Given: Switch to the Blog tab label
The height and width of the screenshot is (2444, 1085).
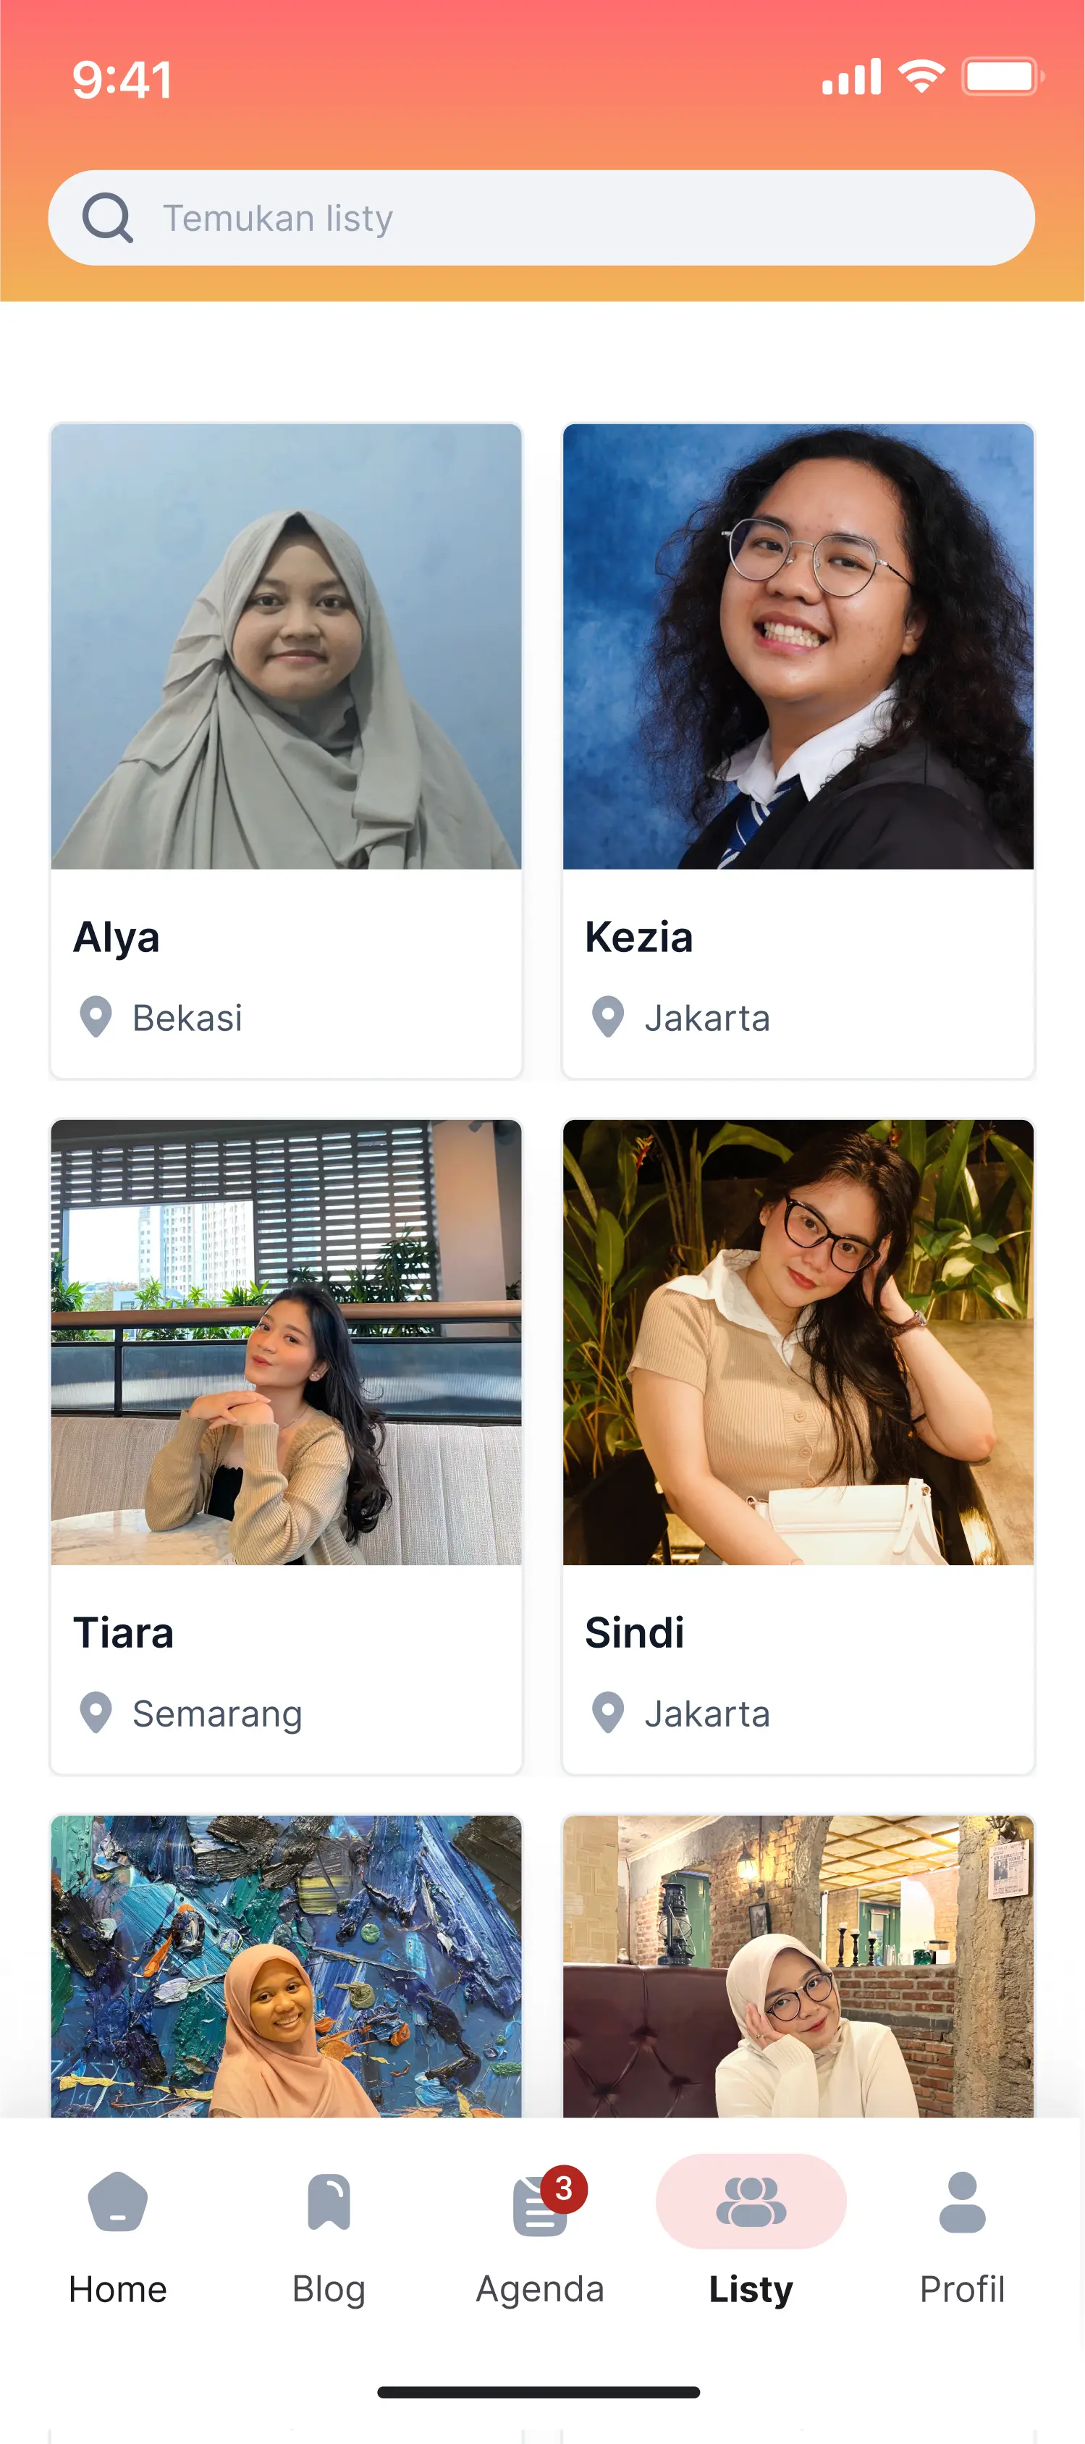Looking at the screenshot, I should point(329,2288).
